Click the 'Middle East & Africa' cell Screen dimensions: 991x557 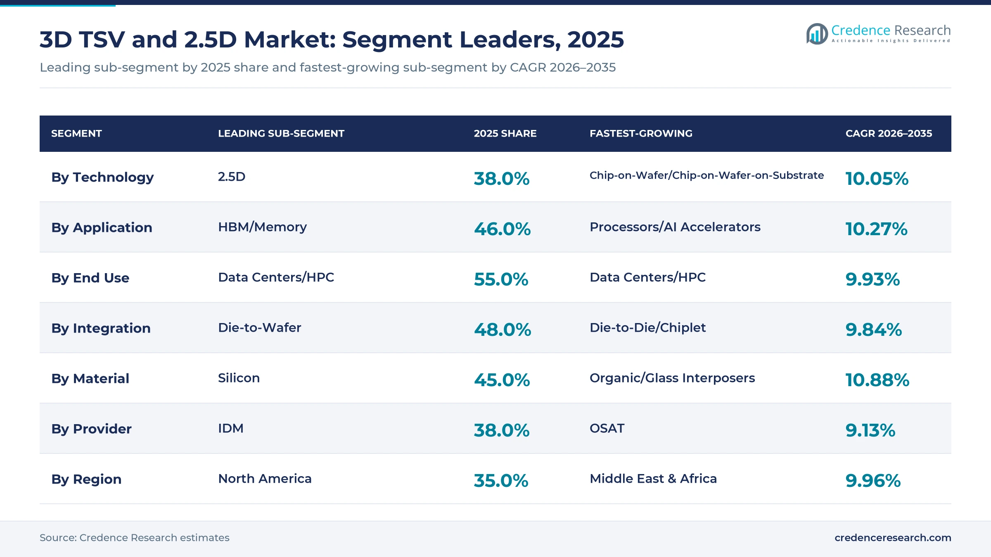[653, 479]
